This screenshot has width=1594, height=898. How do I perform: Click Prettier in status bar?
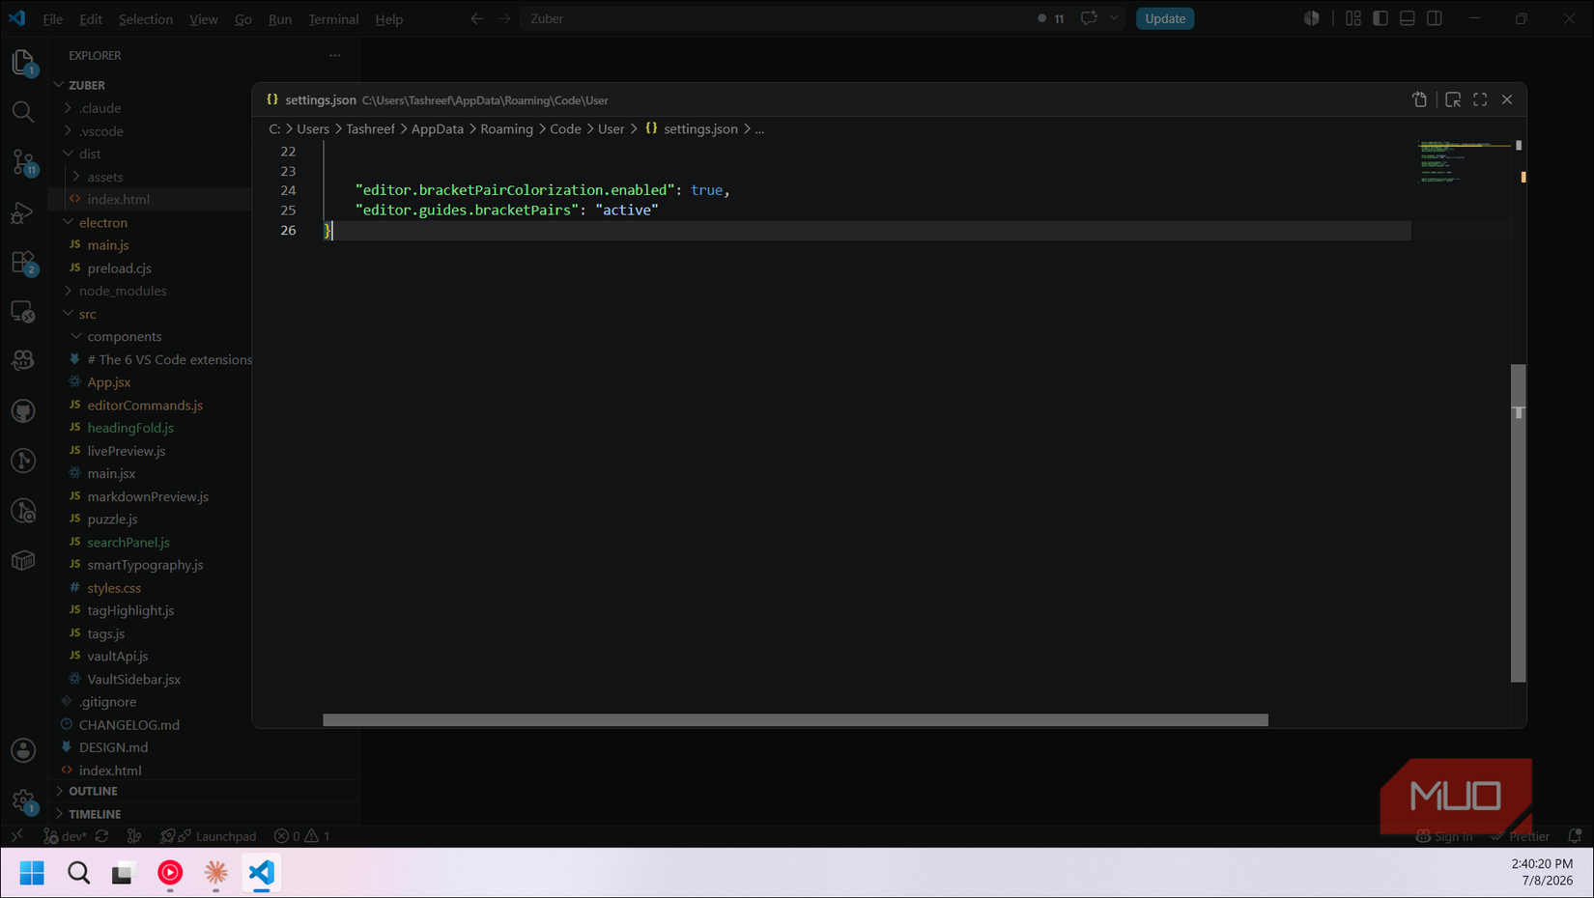pyautogui.click(x=1520, y=836)
